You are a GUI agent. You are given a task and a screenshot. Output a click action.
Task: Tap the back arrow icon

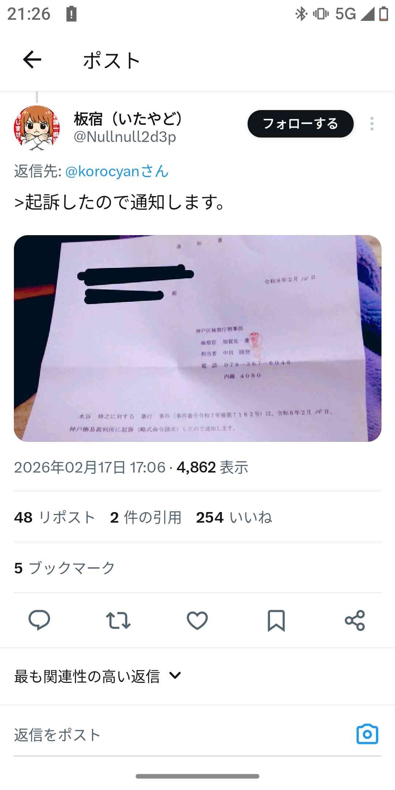tap(32, 60)
